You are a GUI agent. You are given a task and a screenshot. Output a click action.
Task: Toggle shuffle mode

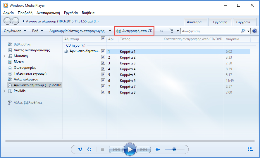coord(80,150)
